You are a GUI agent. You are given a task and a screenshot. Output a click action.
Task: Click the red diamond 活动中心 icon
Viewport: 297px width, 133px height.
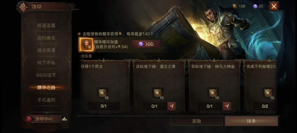click(x=29, y=119)
